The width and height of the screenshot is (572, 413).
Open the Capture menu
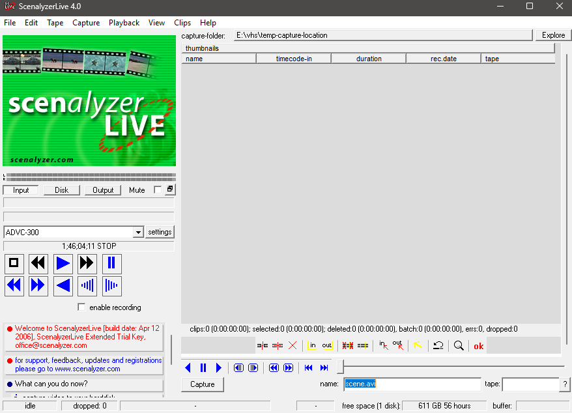coord(86,23)
